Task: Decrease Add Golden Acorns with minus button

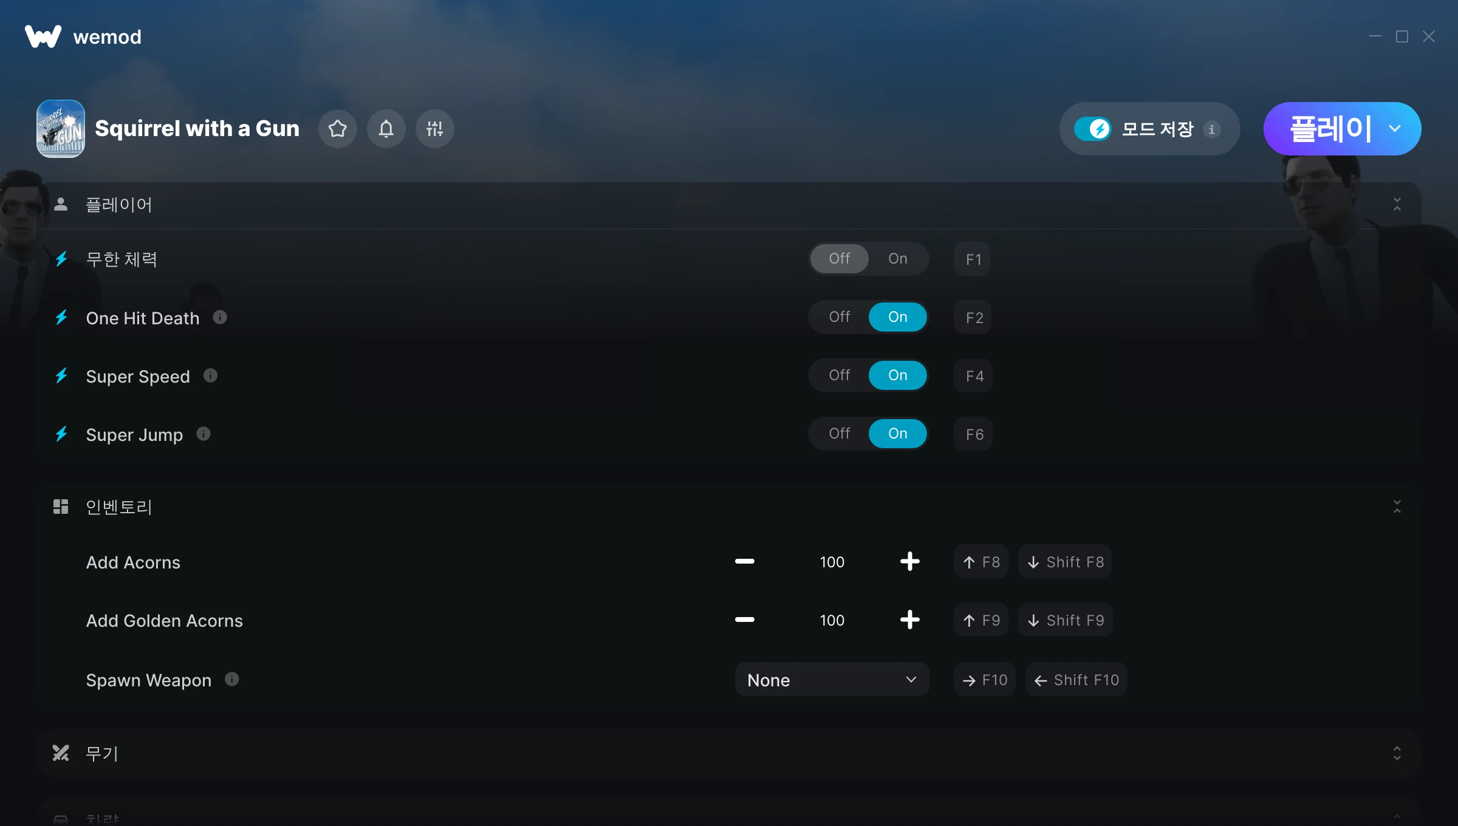Action: coord(744,619)
